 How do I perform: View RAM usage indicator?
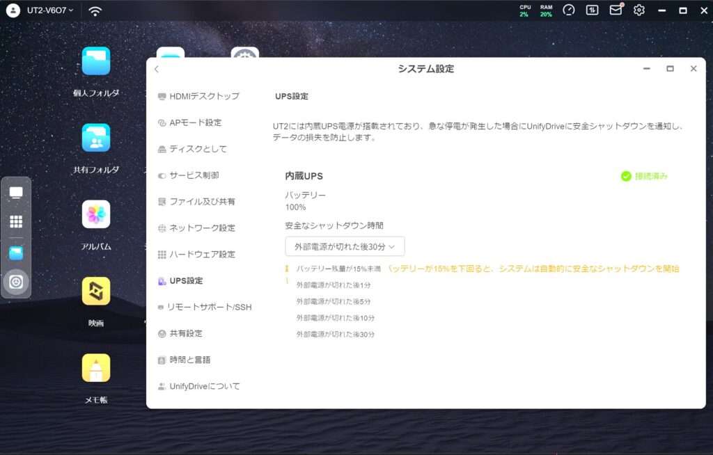click(x=546, y=10)
